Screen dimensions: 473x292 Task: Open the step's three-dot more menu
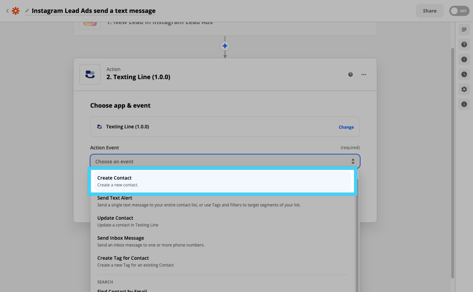tap(364, 74)
